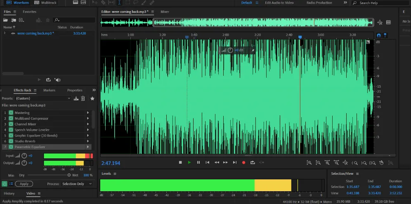Mark preset as favorite with star icon
411x204 pixels.
(x=92, y=98)
